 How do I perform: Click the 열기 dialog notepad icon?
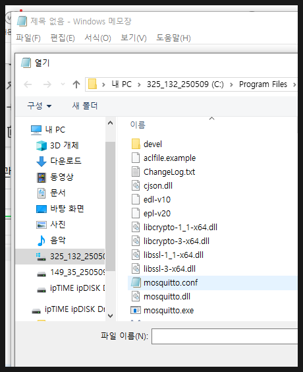tap(26, 63)
